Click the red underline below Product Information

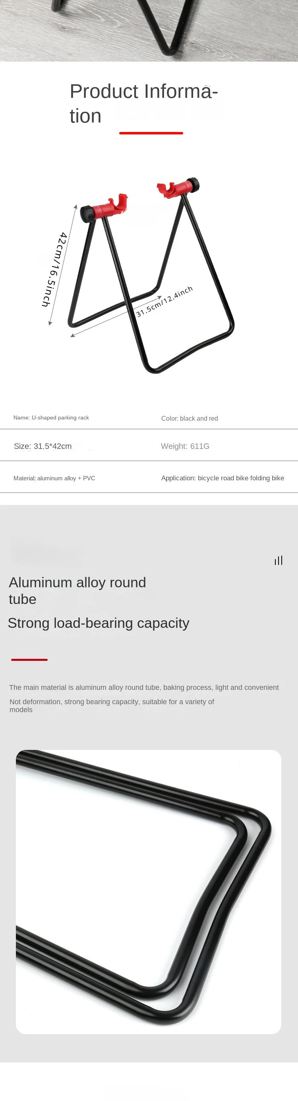pyautogui.click(x=151, y=133)
